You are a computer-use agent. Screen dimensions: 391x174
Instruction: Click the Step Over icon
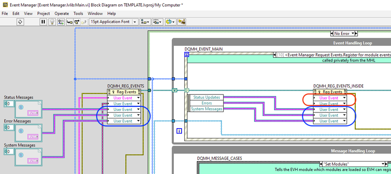(77, 22)
